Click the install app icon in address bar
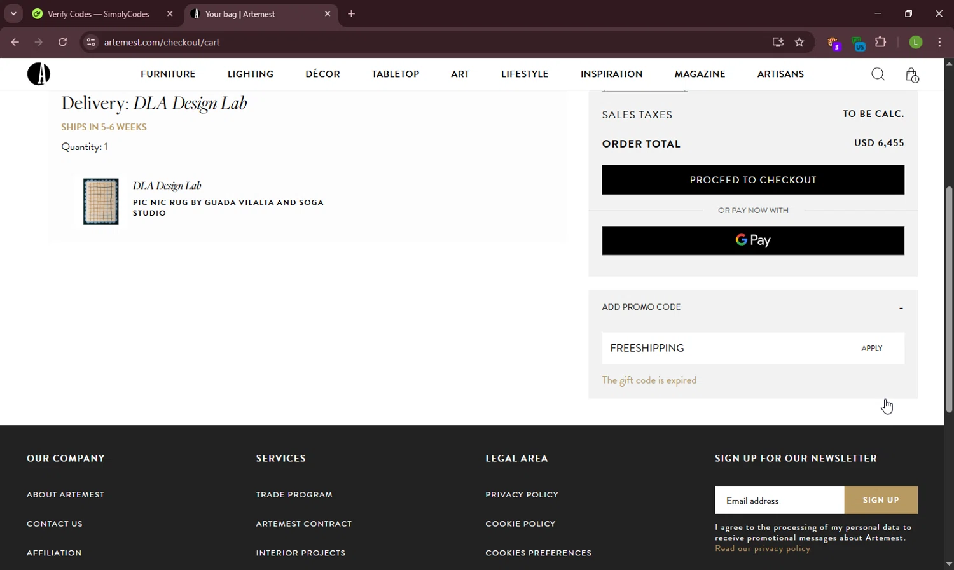This screenshot has height=570, width=954. tap(778, 42)
